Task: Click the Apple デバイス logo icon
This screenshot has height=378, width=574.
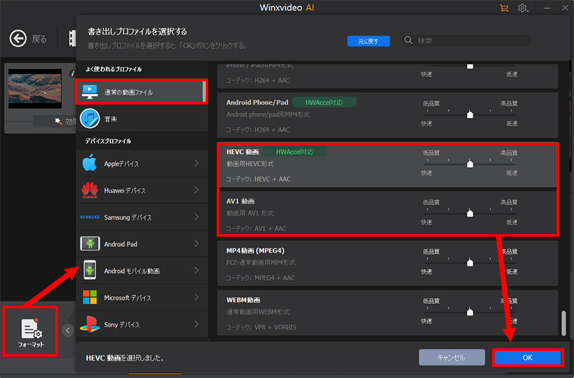Action: [x=90, y=164]
